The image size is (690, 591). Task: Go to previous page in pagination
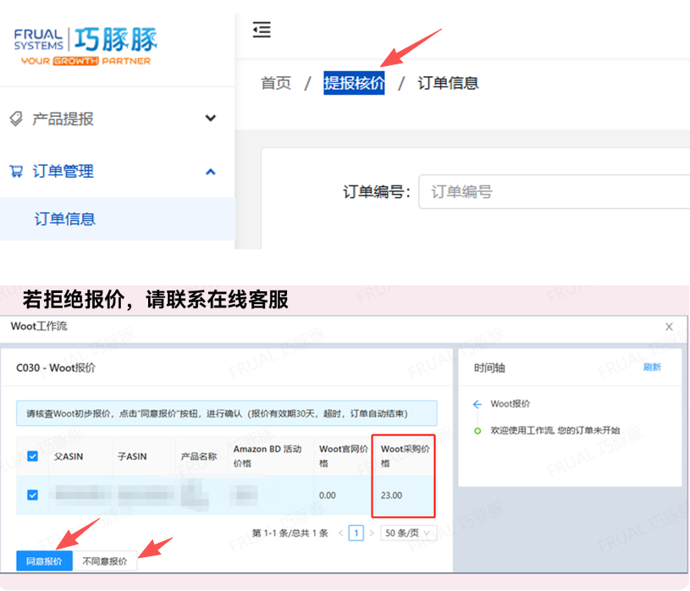pyautogui.click(x=342, y=533)
